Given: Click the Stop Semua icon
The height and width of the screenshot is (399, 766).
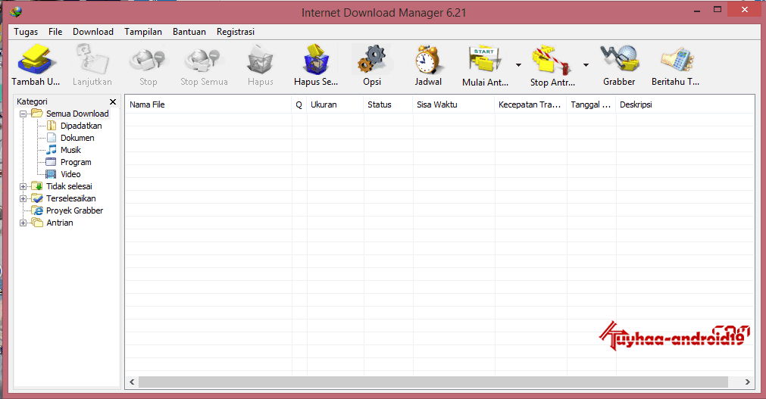Looking at the screenshot, I should click(x=204, y=60).
